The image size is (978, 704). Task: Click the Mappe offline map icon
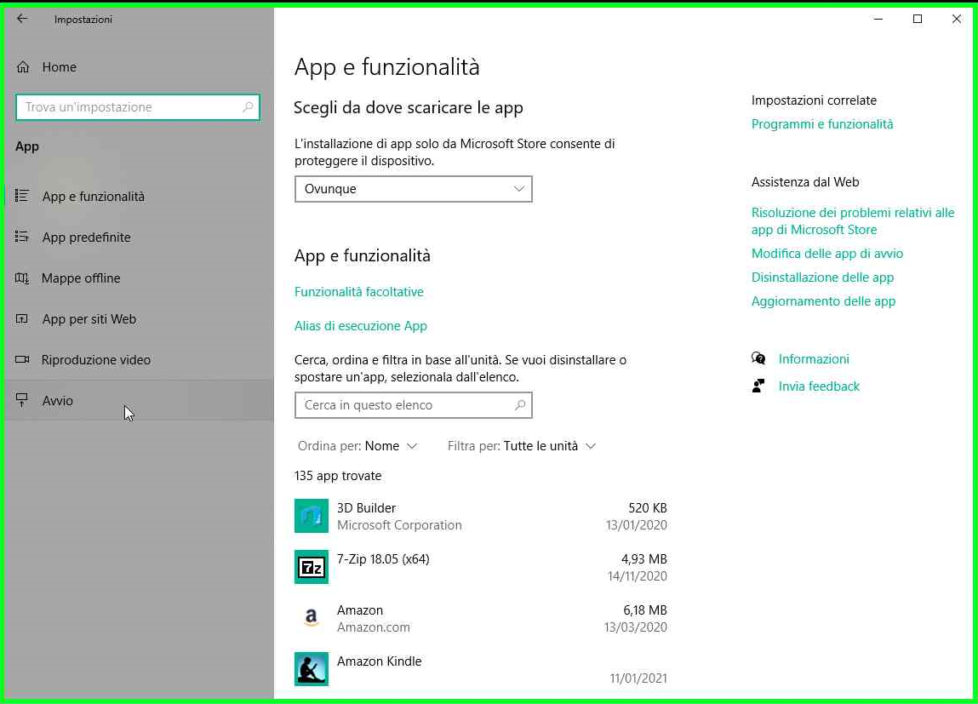click(x=22, y=278)
